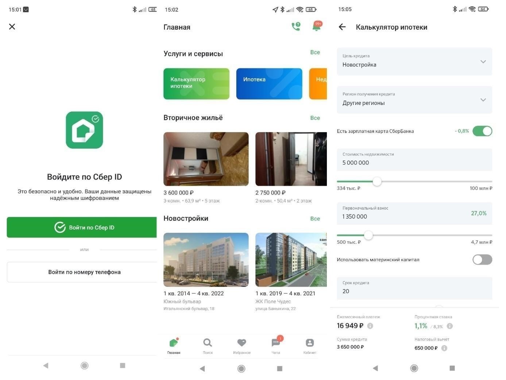This screenshot has height=380, width=506.
Task: Show all Услуги и сервисы
Action: (x=315, y=53)
